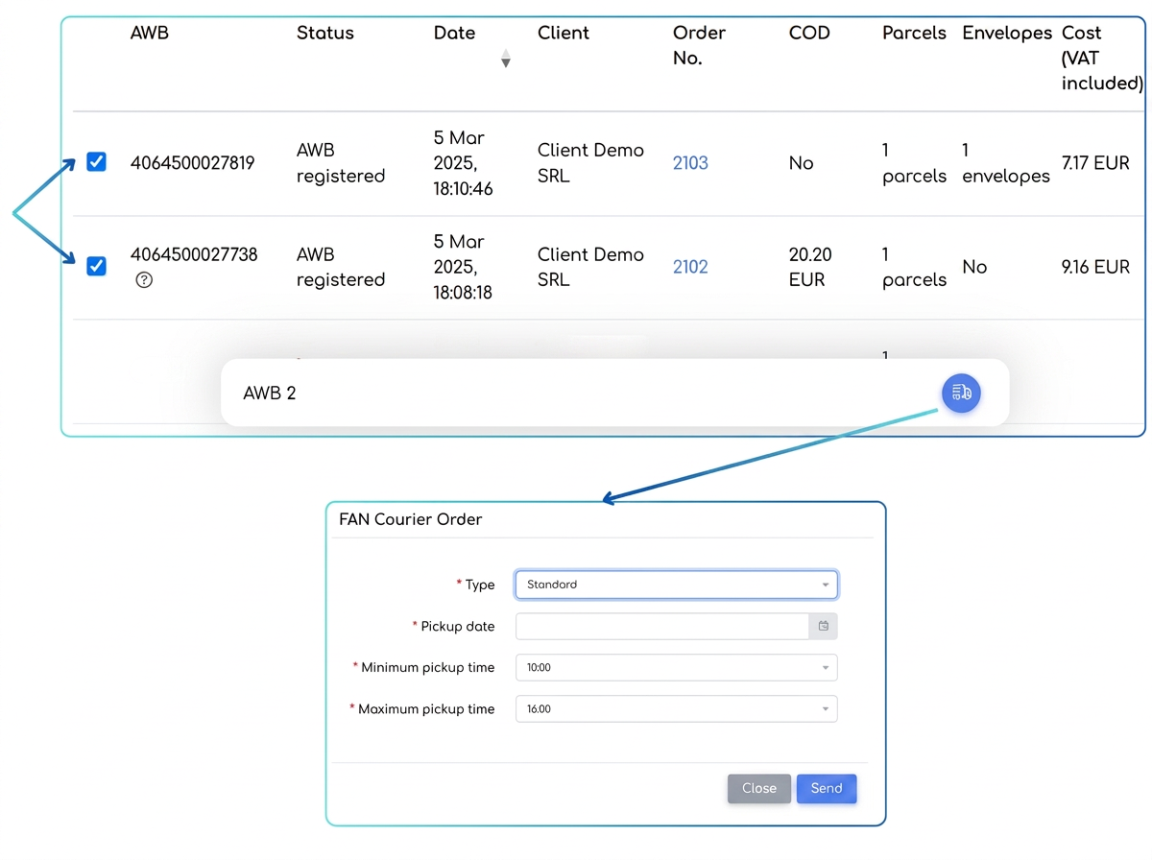Screen dimensions: 1152x860
Task: Open order number 2102 link
Action: tap(690, 267)
